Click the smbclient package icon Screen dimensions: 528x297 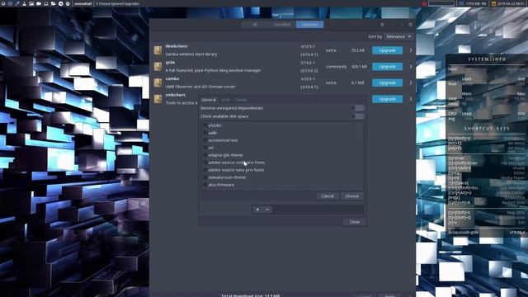click(158, 99)
